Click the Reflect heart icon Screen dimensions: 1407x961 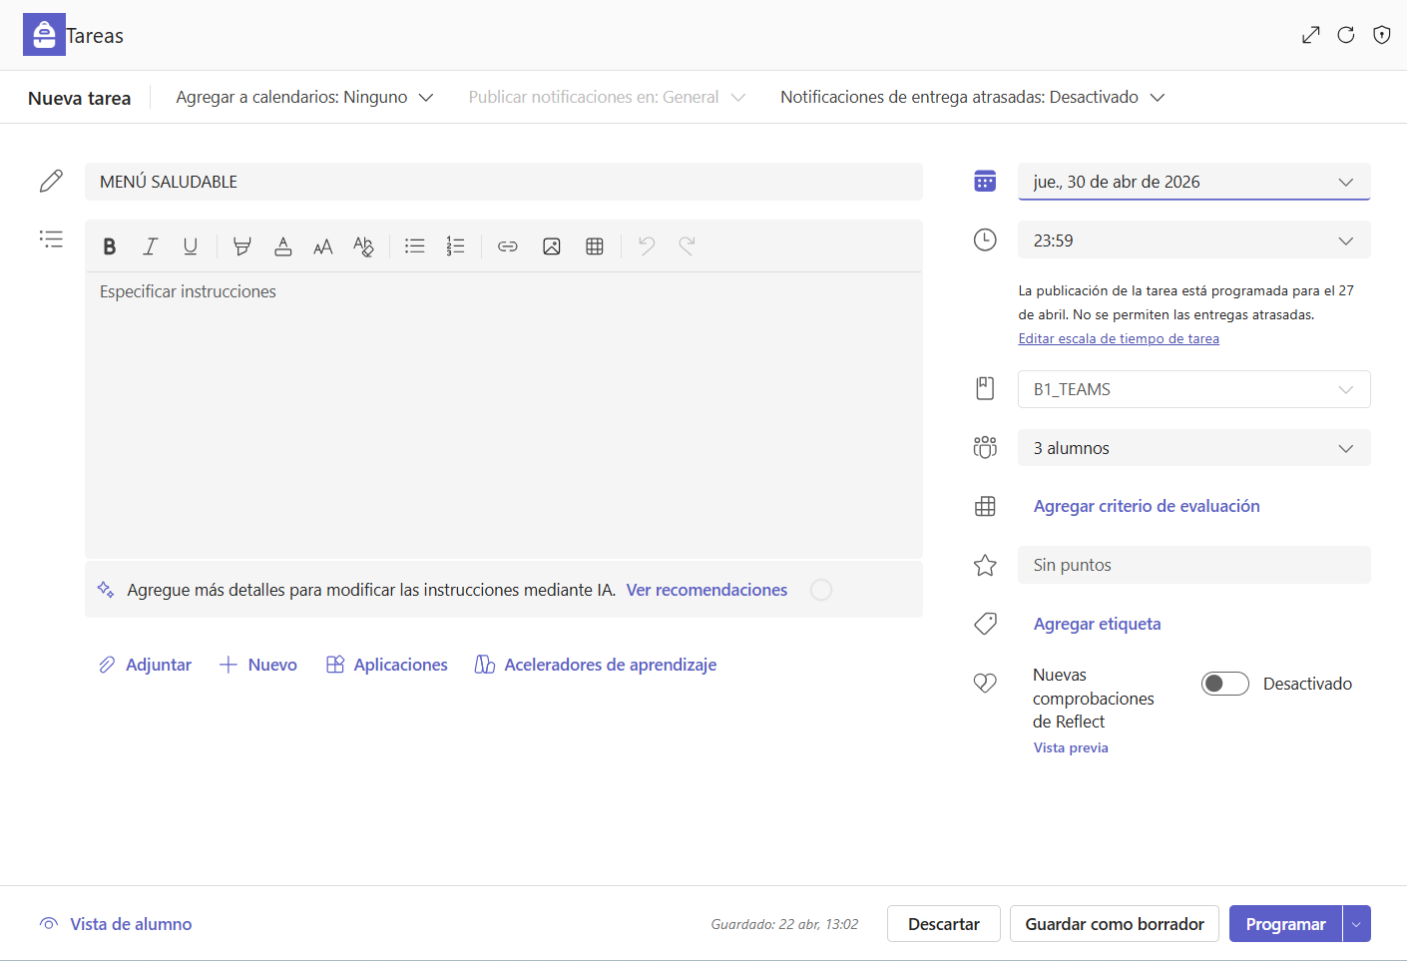(985, 683)
